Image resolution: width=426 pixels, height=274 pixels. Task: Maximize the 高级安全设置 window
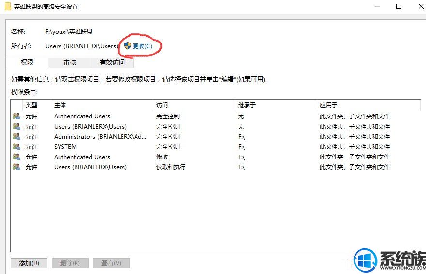click(399, 6)
